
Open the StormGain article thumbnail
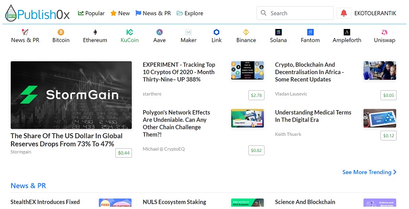(x=71, y=95)
